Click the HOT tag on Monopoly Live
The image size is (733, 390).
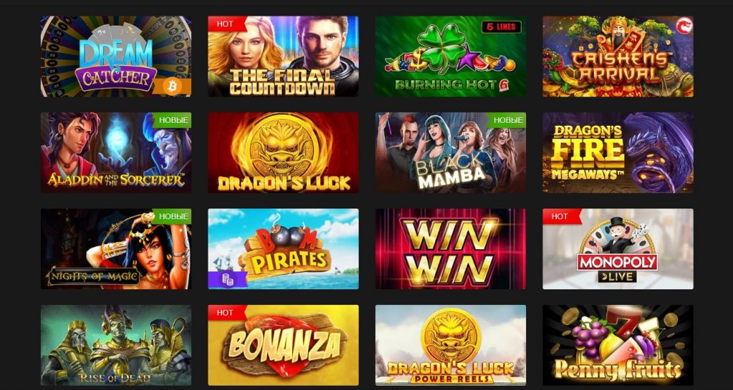tap(560, 216)
